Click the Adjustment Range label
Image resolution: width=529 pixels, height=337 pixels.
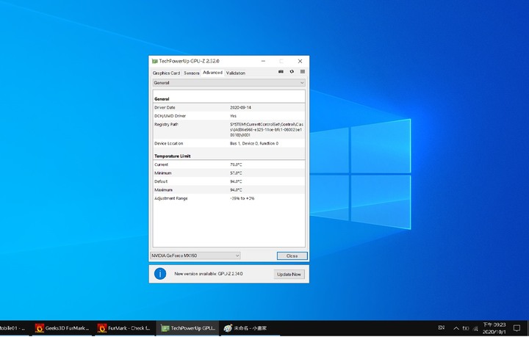pos(171,198)
